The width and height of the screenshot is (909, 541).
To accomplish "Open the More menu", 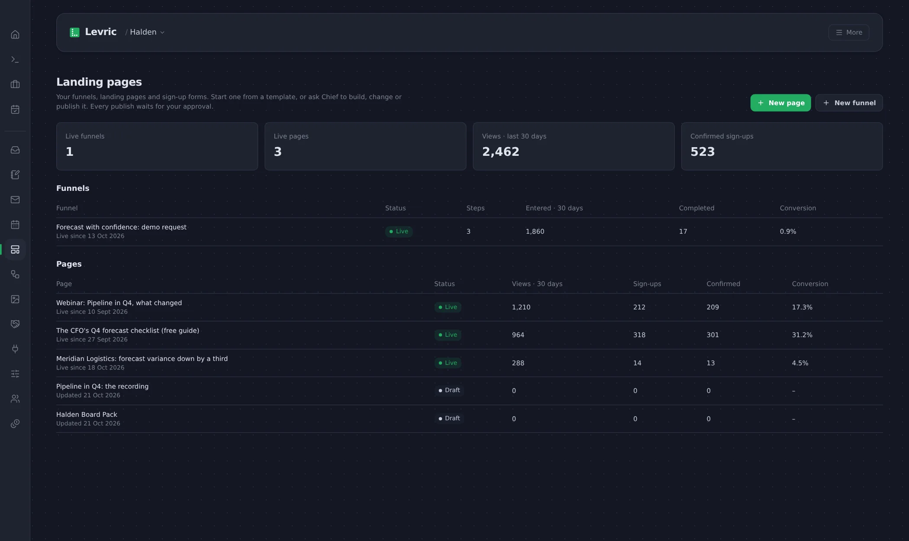I will click(x=848, y=32).
